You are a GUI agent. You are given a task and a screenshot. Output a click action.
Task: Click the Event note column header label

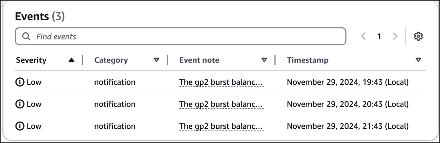point(199,60)
